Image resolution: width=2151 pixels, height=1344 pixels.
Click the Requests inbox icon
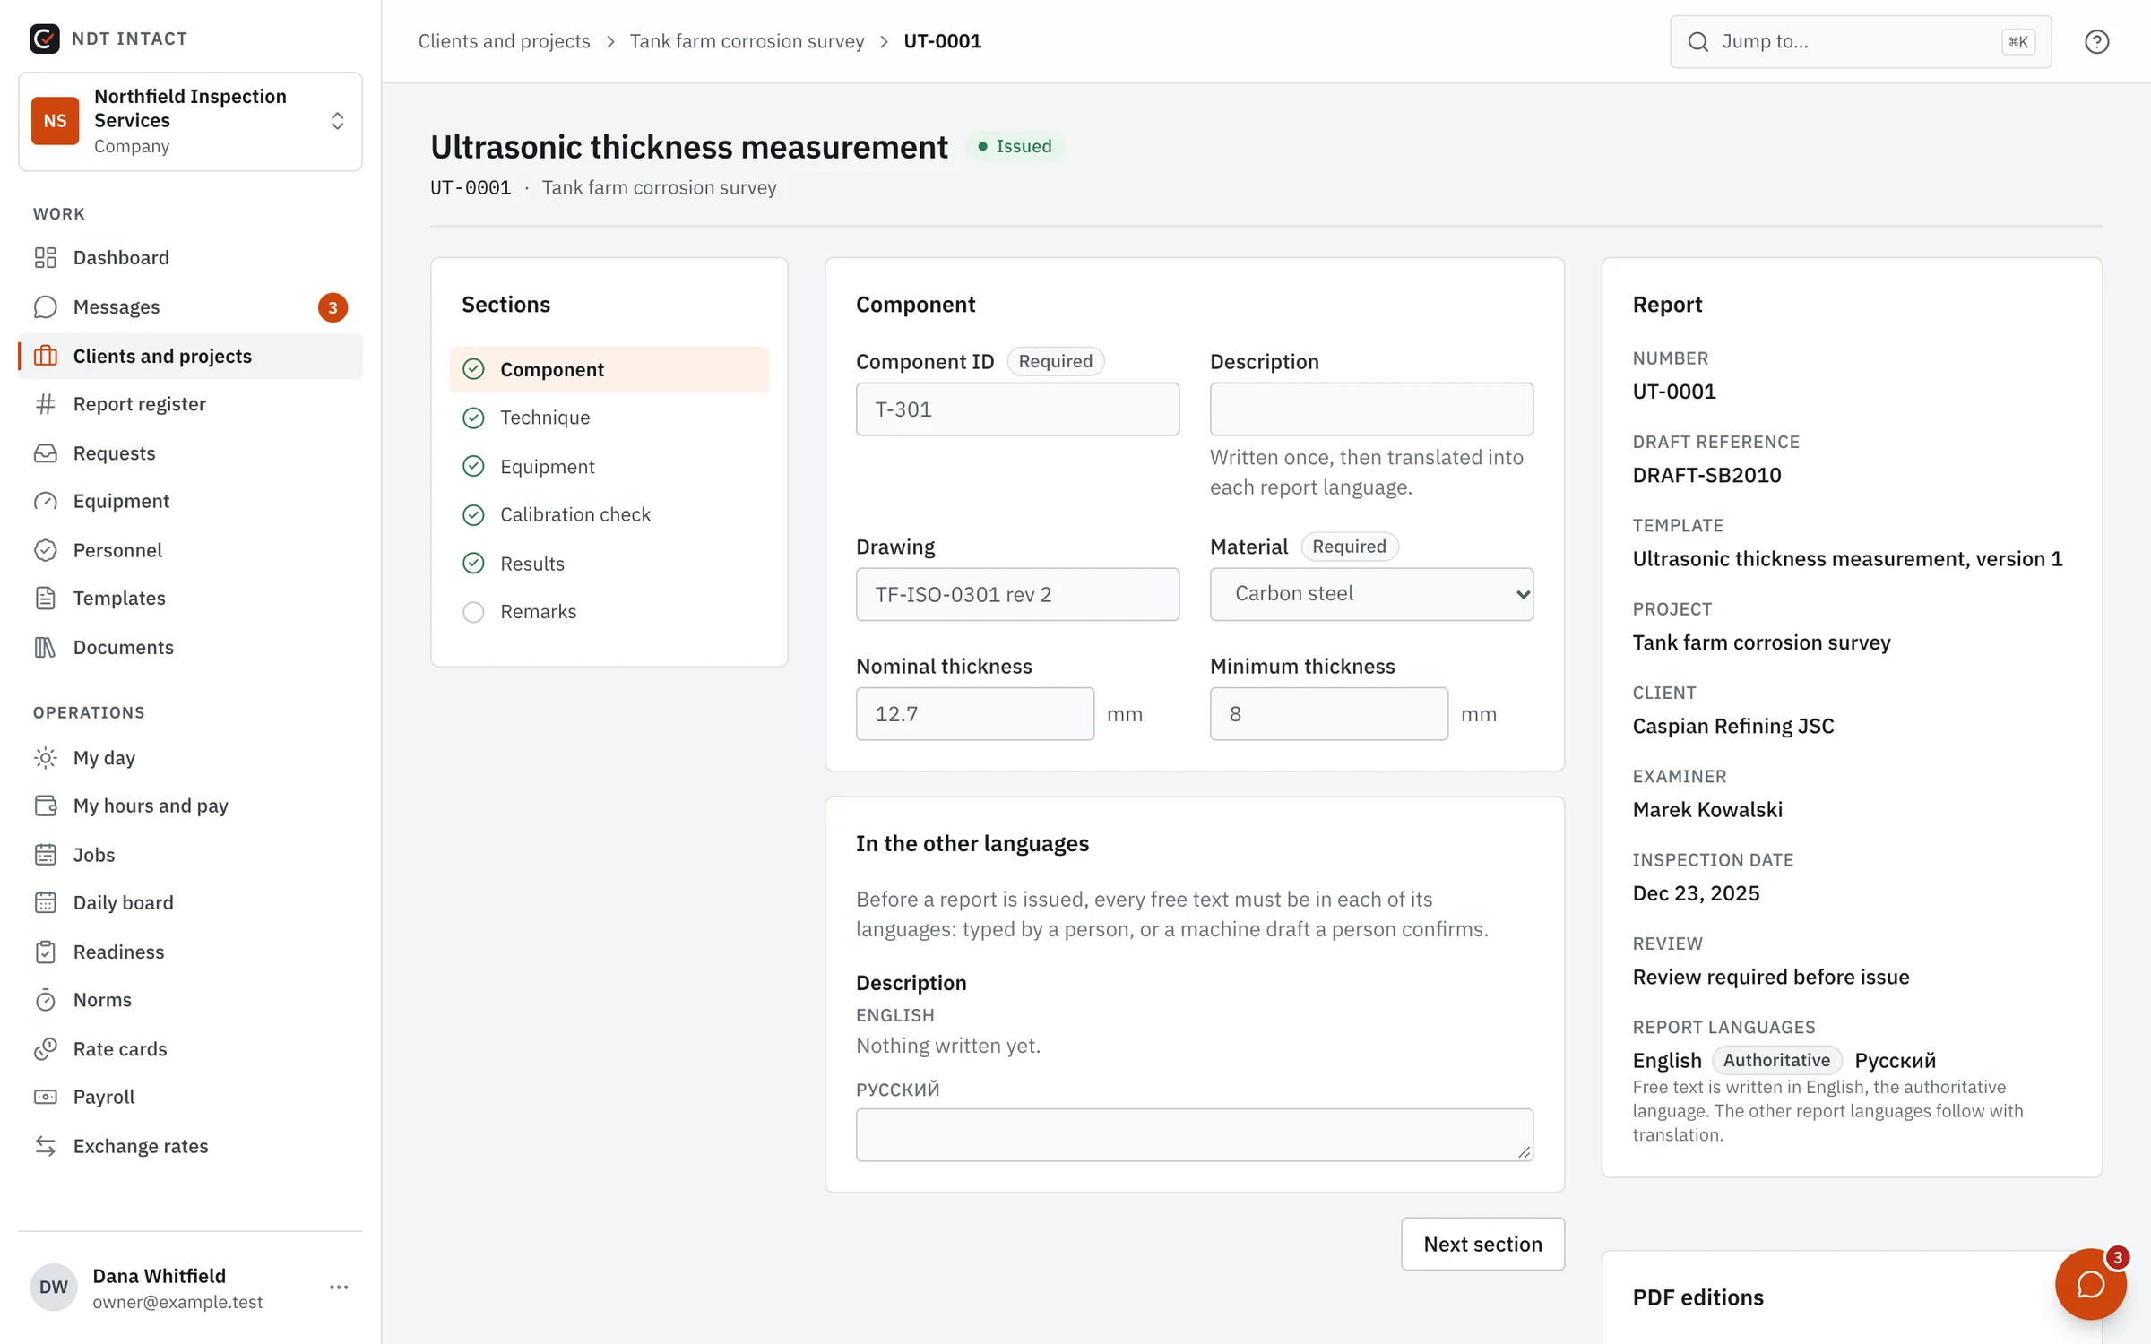[46, 453]
